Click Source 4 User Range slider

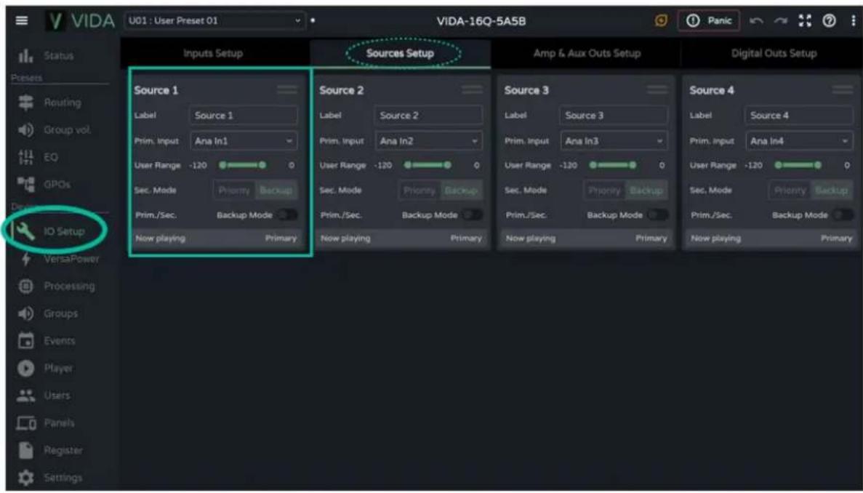(798, 165)
